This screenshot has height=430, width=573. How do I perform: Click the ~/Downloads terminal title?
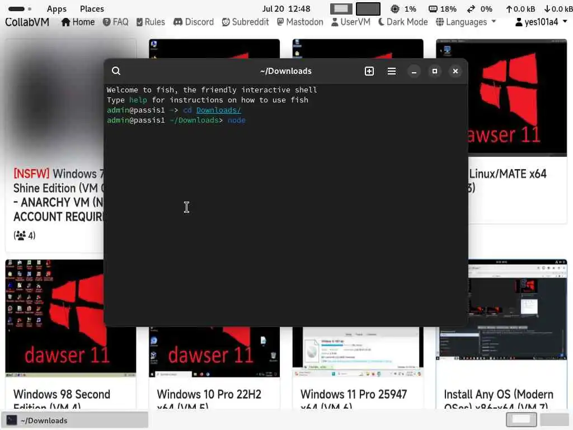[x=286, y=71]
